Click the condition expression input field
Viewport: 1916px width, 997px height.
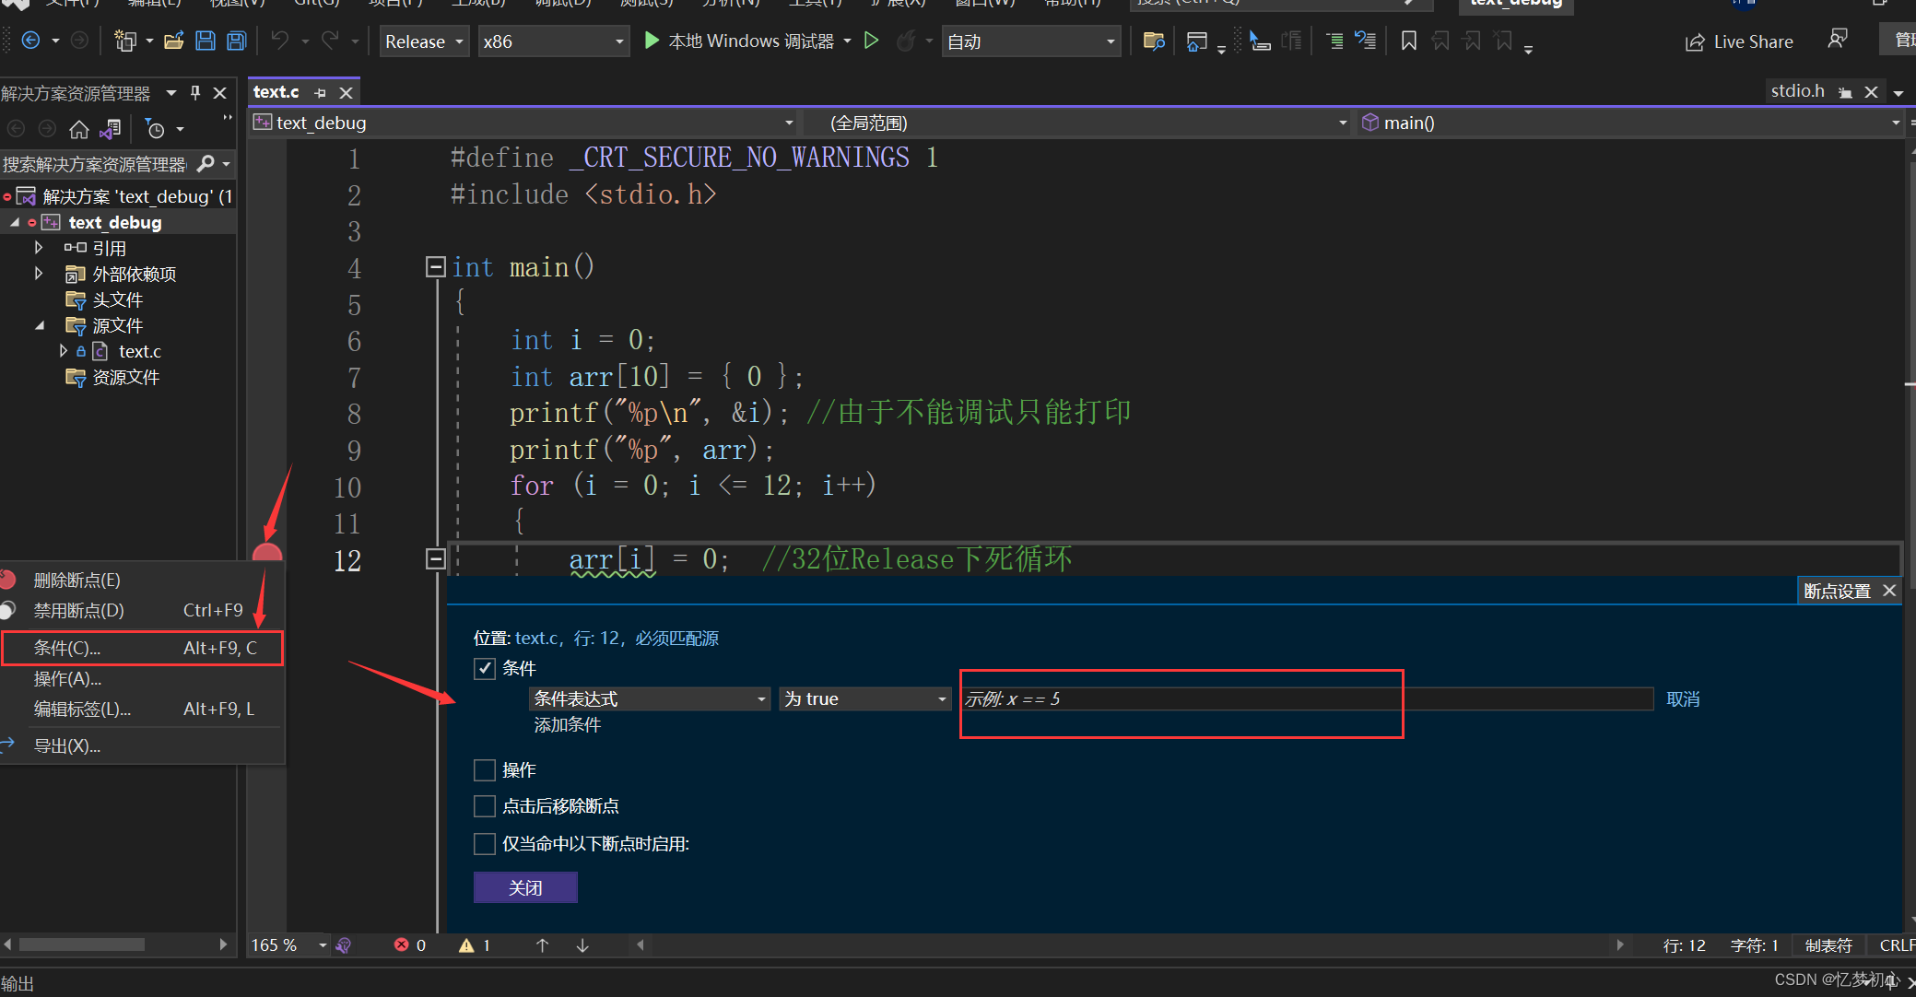coord(1307,699)
